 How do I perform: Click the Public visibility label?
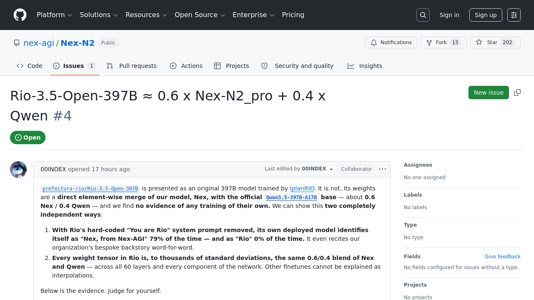point(108,43)
